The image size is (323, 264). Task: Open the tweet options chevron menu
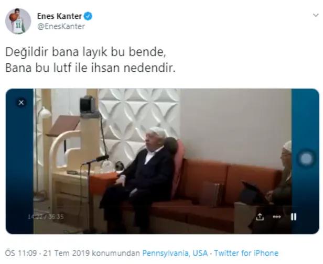pos(316,15)
